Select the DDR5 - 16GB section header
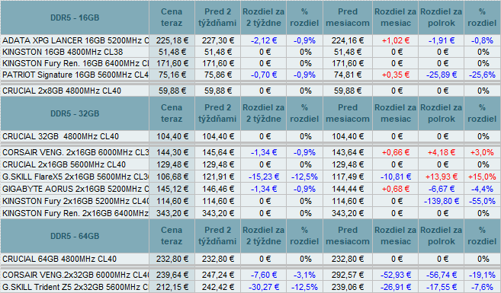The height and width of the screenshot is (293, 501). (75, 18)
